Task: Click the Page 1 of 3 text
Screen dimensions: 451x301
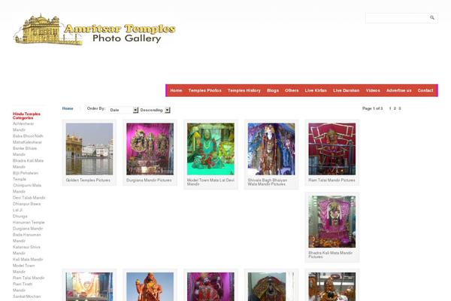Action: tap(372, 108)
